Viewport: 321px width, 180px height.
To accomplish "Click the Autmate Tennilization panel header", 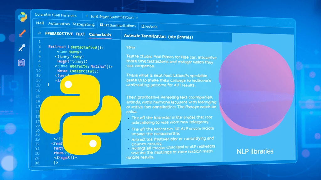I will (x=158, y=37).
